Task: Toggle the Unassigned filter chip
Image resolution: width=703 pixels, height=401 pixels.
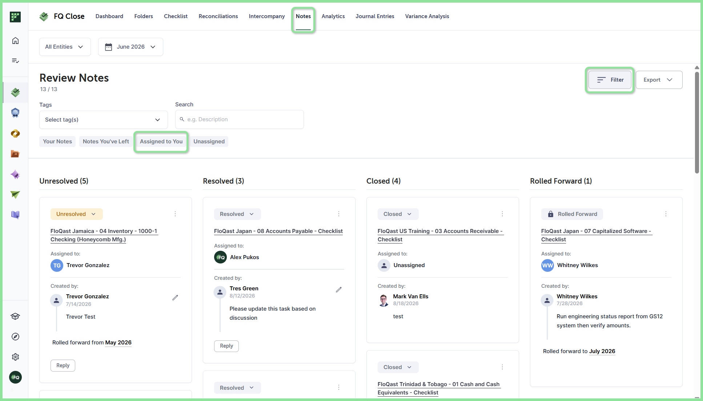Action: pyautogui.click(x=209, y=142)
